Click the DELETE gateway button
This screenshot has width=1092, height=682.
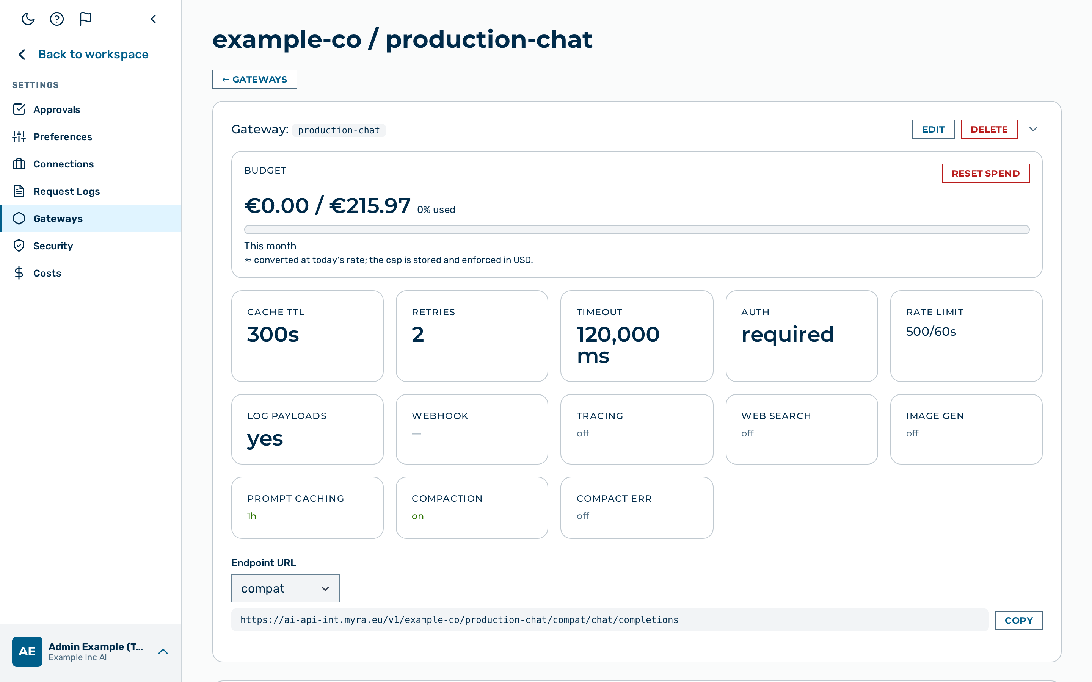click(x=989, y=130)
